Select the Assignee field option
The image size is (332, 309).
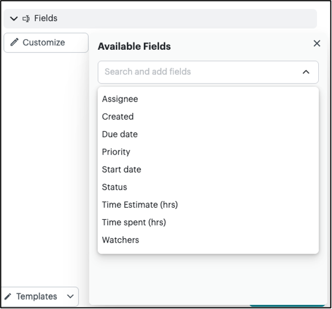click(x=120, y=99)
